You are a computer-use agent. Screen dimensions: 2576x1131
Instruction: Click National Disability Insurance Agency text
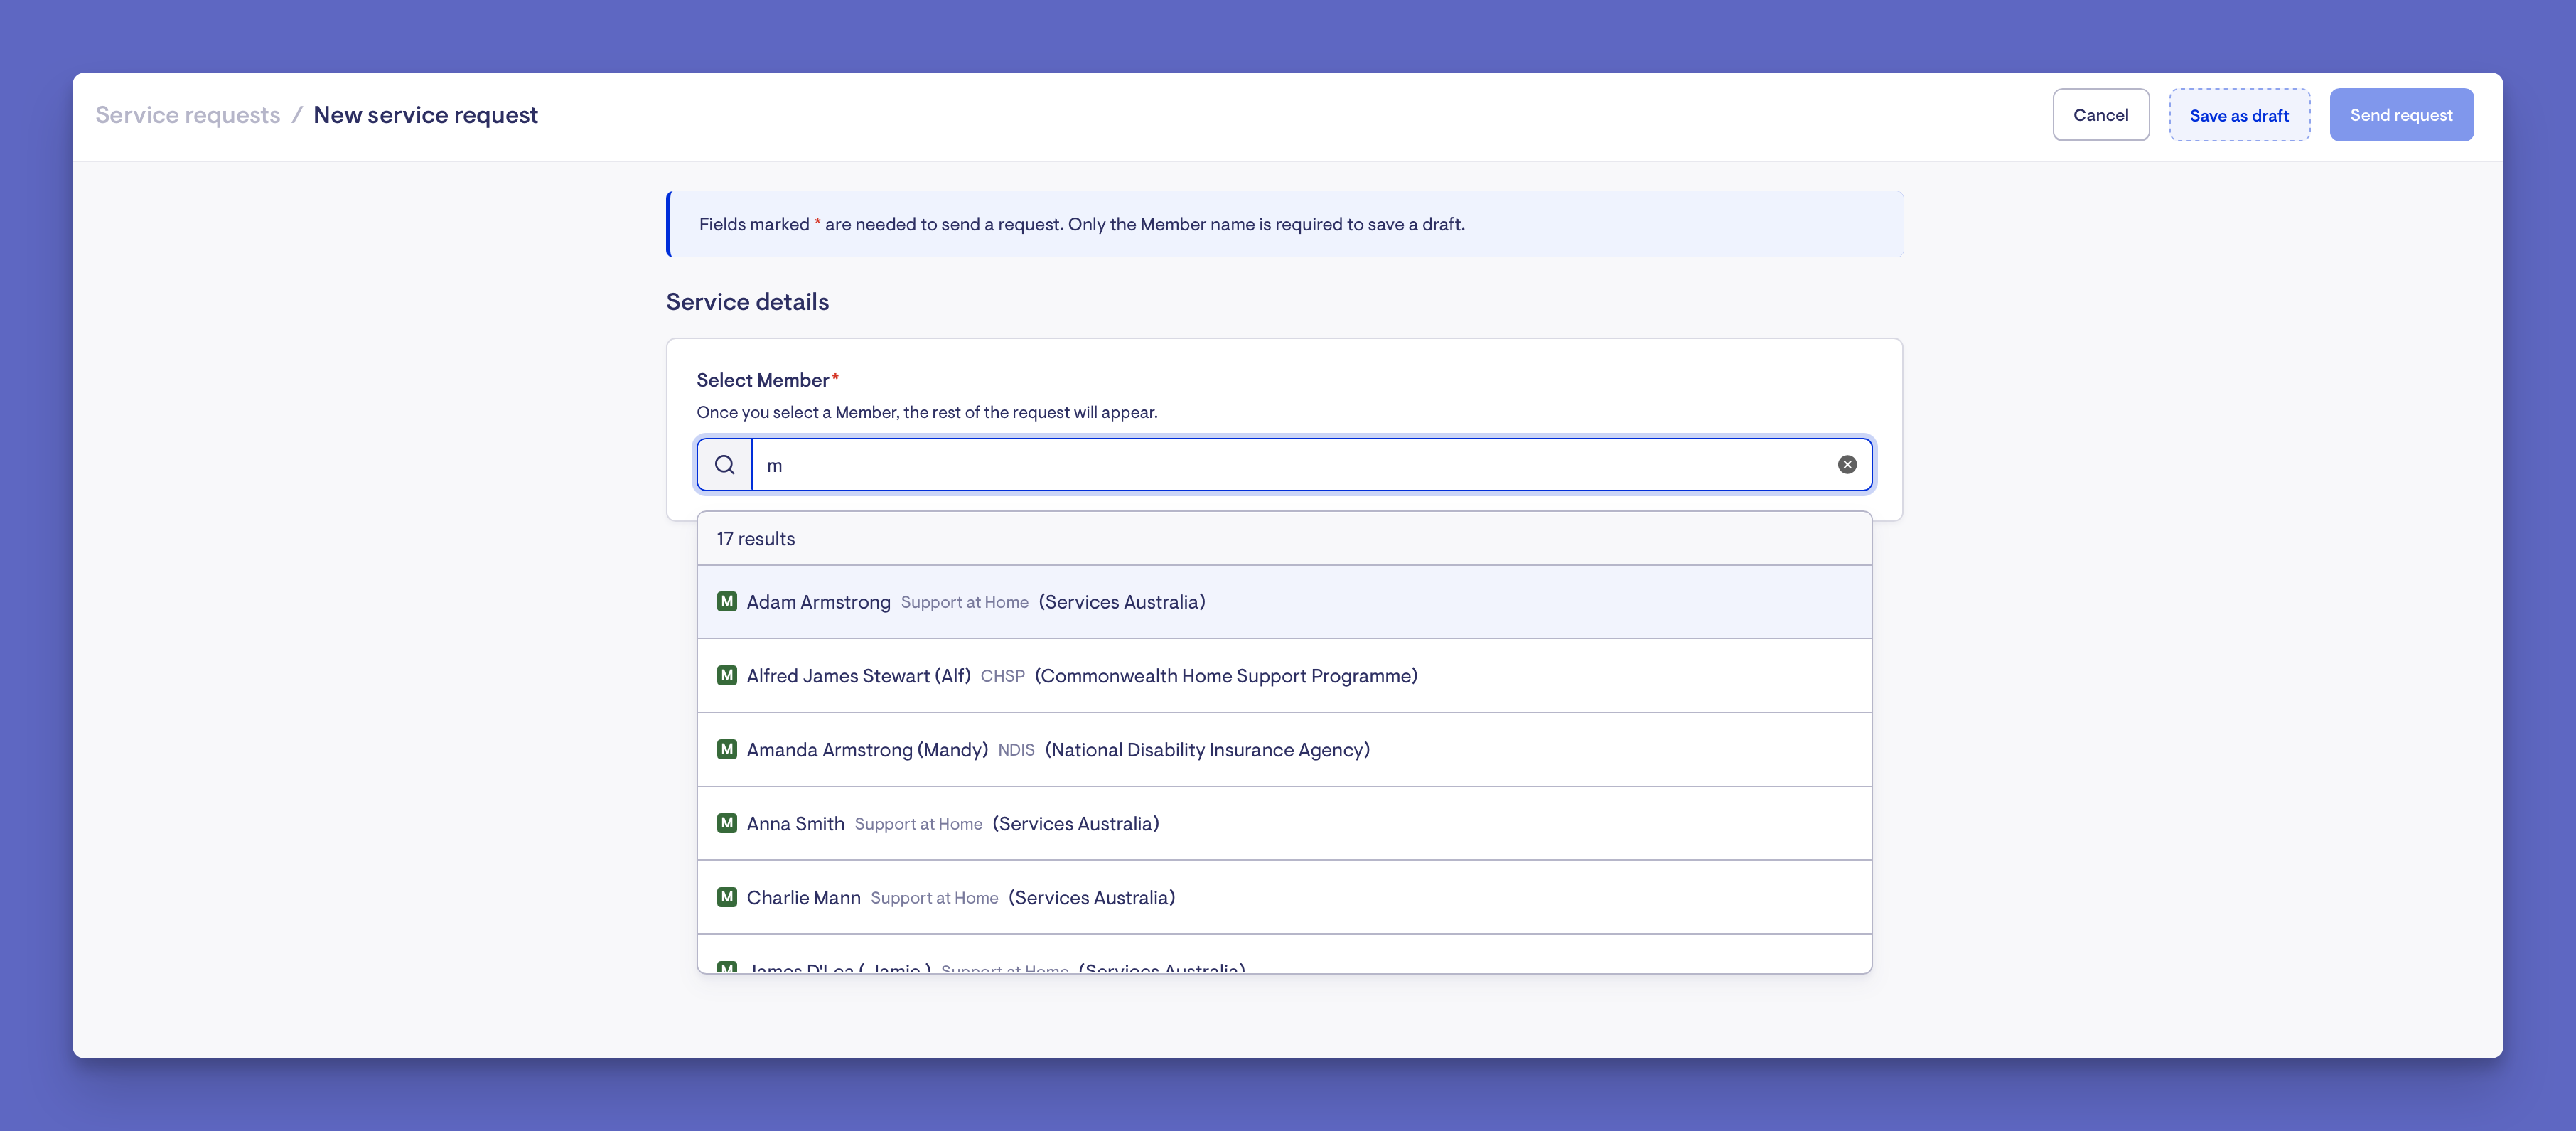click(x=1207, y=750)
